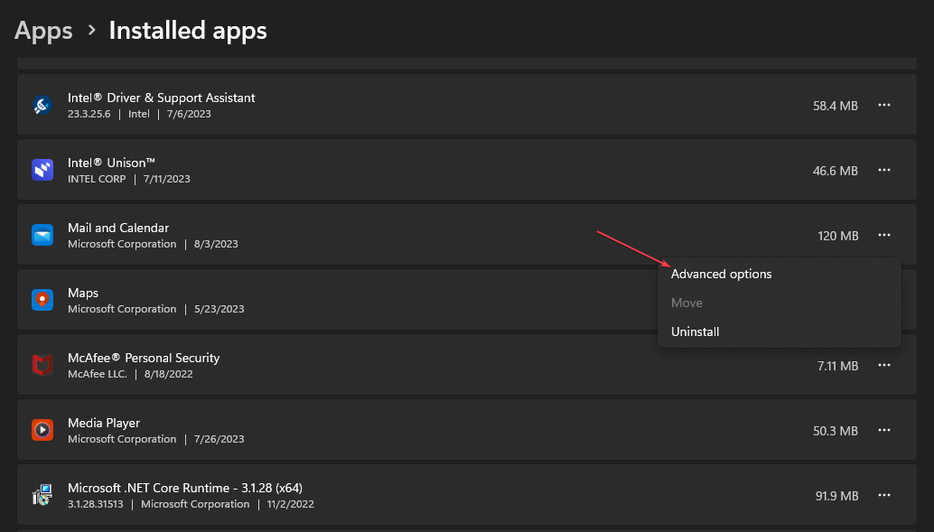This screenshot has height=532, width=934.
Task: Open three-dot menu for Intel Unison
Action: (x=884, y=171)
